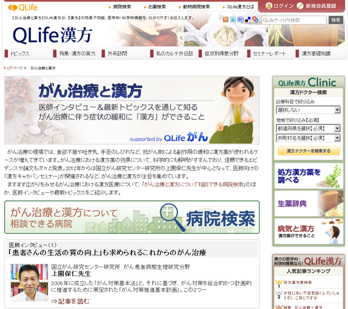Image resolution: width=348 pixels, height=309 pixels.
Task: Click the pencil icon for 新規会員登録
Action: coord(300,6)
